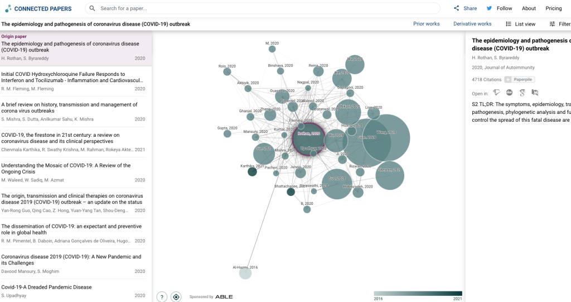This screenshot has width=571, height=302.
Task: Open paper in Mendeley icon
Action: [535, 93]
